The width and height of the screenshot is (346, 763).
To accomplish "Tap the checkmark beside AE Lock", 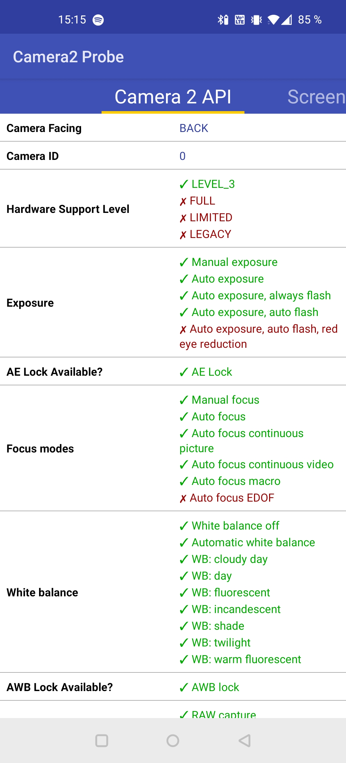I will 184,372.
